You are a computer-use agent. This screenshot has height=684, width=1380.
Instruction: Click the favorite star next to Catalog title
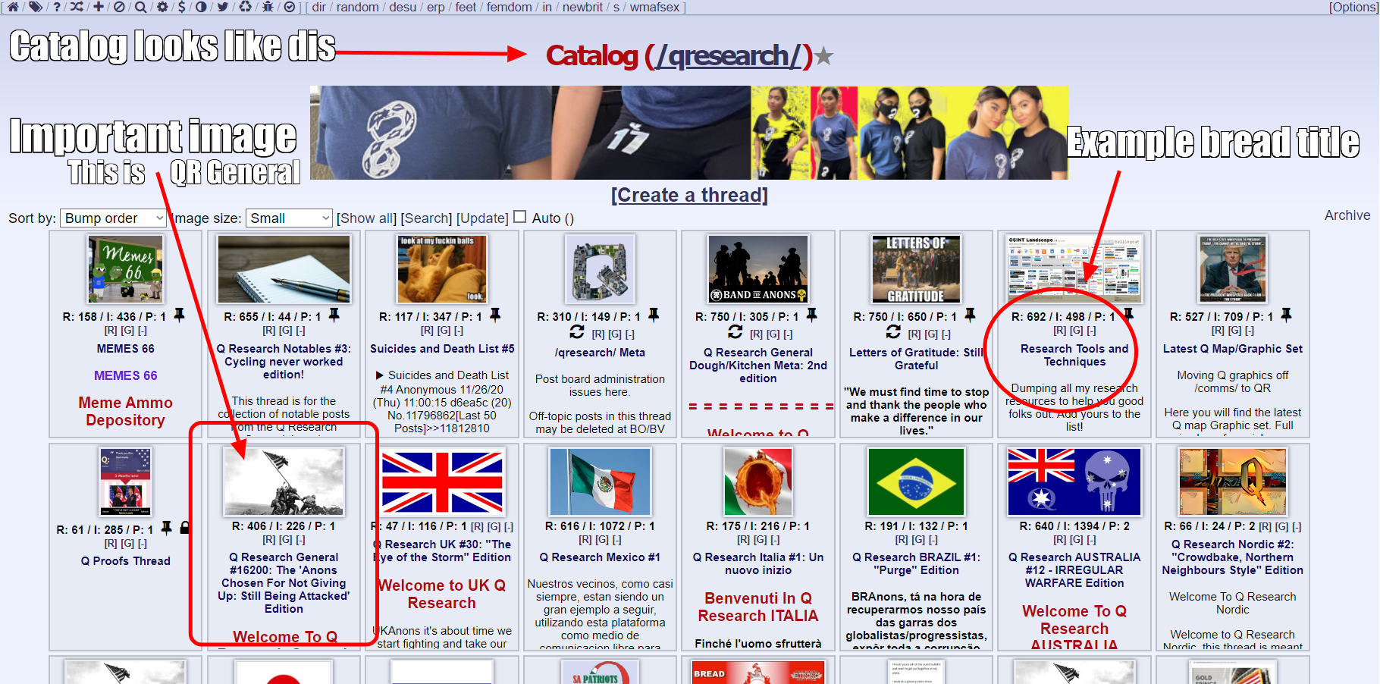tap(824, 56)
